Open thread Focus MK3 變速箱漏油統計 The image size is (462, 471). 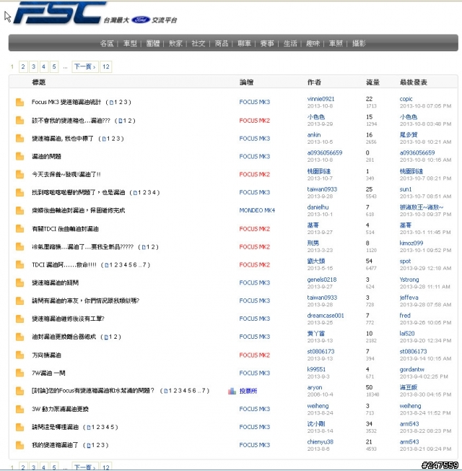pos(66,102)
